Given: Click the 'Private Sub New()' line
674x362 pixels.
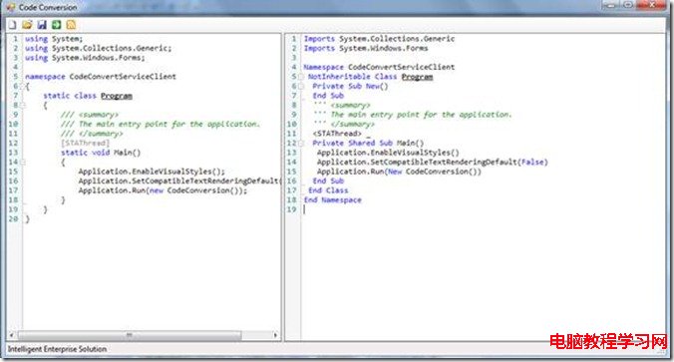Looking at the screenshot, I should click(x=350, y=86).
